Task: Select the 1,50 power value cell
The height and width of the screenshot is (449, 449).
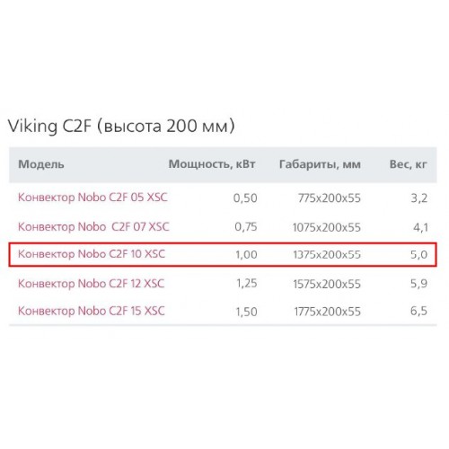Action: tap(246, 312)
